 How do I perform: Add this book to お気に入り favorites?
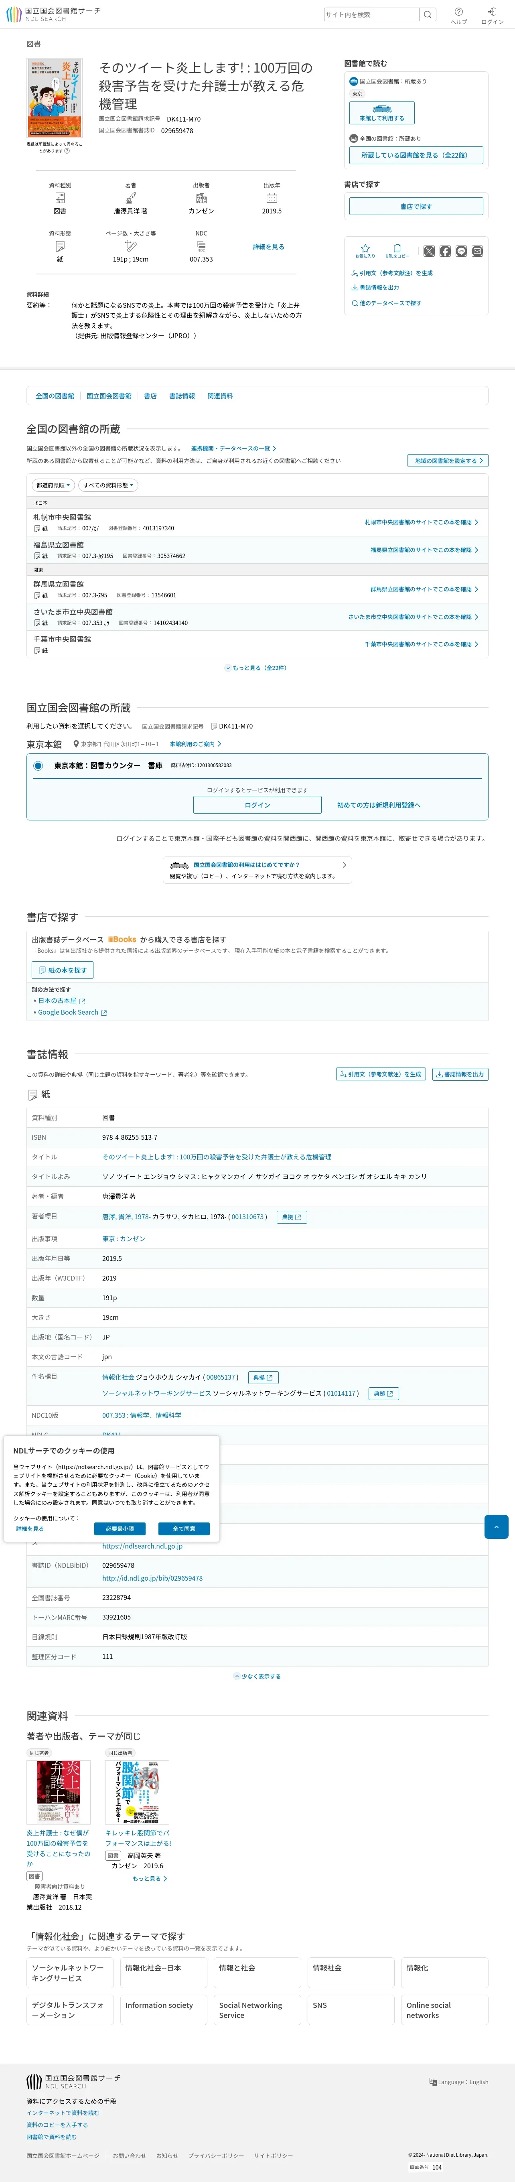[x=365, y=251]
